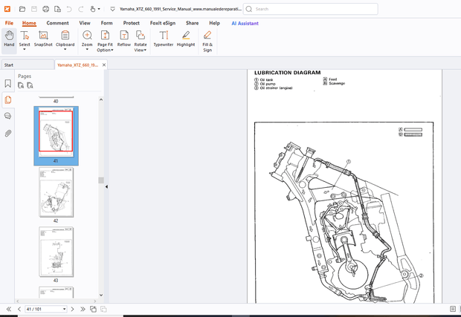461x317 pixels.
Task: Open the Attachments paperclip panel
Action: coord(8,134)
